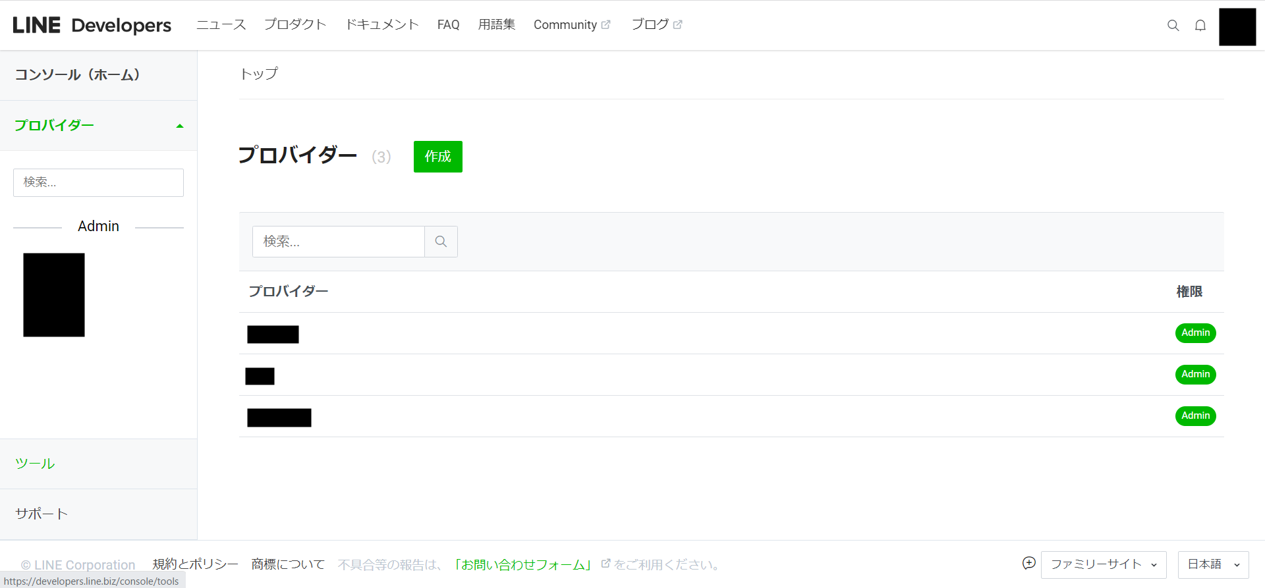This screenshot has height=588, width=1265.
Task: Open the 日本語 language dropdown
Action: pyautogui.click(x=1213, y=565)
